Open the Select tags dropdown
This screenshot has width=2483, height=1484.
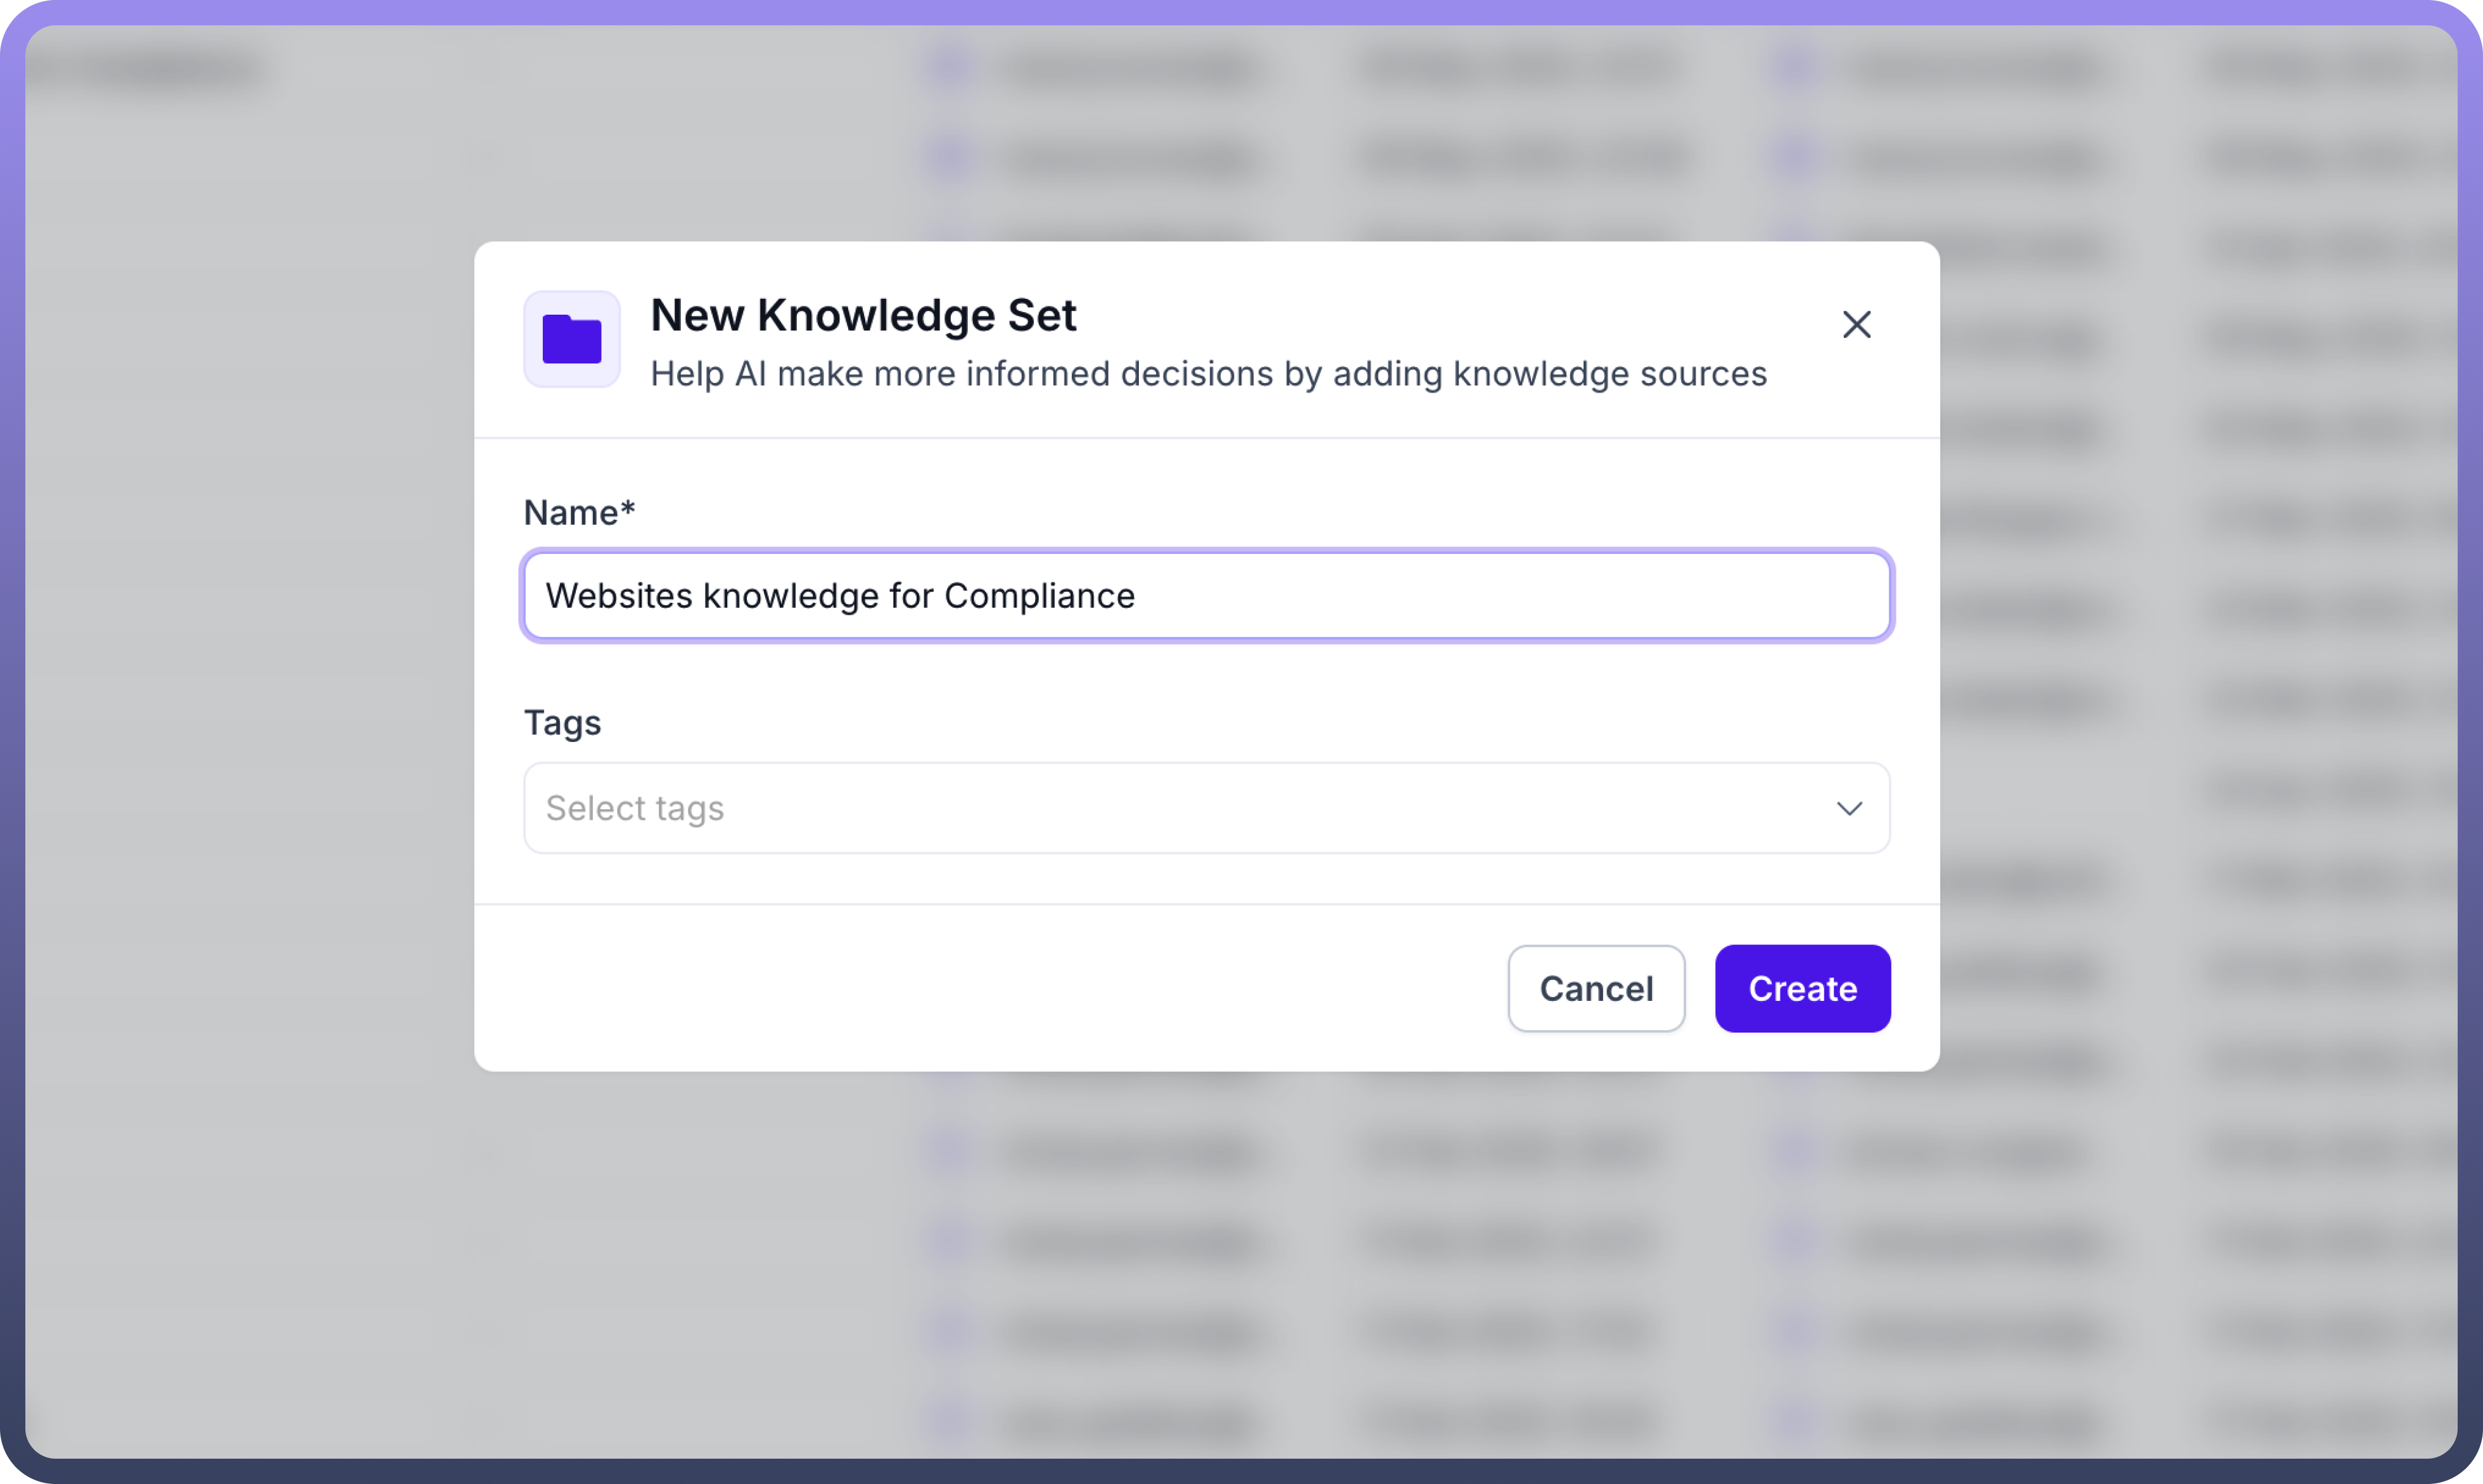[x=1207, y=808]
